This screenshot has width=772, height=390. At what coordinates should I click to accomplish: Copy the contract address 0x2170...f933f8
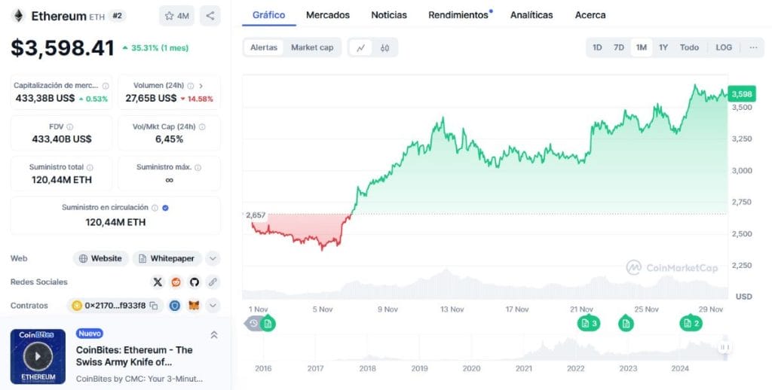coord(154,306)
